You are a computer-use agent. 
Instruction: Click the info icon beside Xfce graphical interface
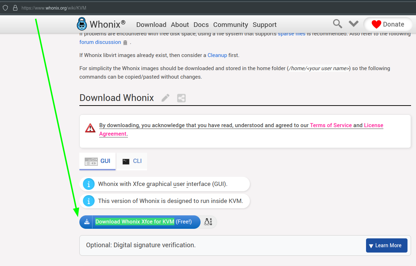point(89,184)
